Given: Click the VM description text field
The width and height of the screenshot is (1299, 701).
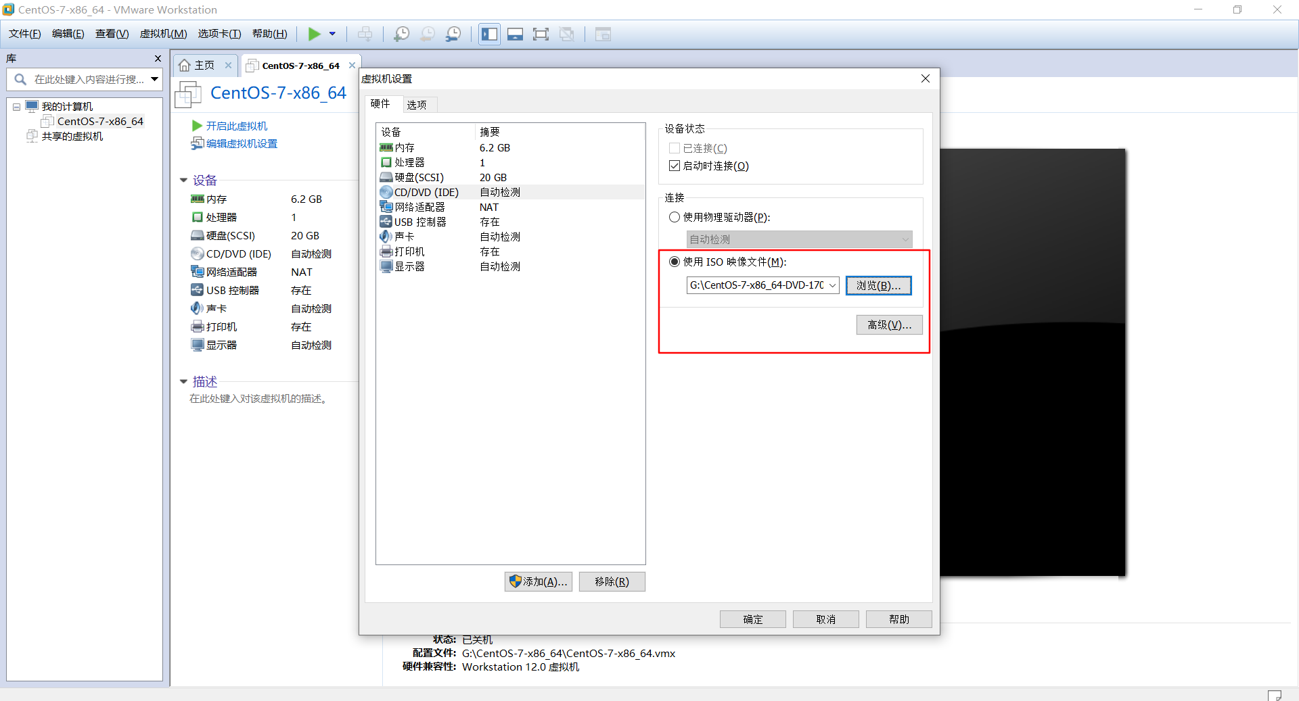Looking at the screenshot, I should [259, 399].
